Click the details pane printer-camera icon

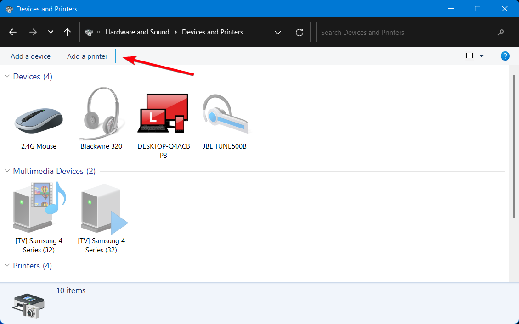click(x=28, y=306)
